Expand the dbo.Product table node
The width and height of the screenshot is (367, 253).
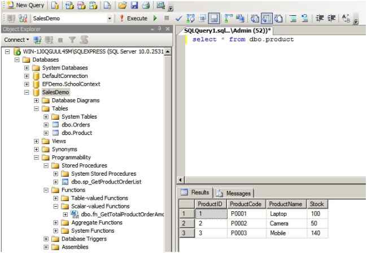click(x=46, y=133)
